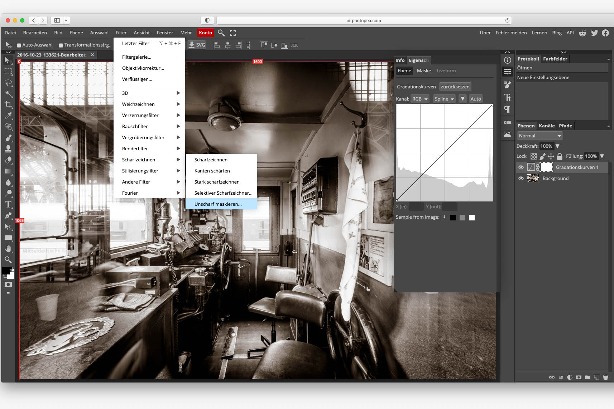Enable the Transformationsstrg. checkbox

(x=61, y=45)
